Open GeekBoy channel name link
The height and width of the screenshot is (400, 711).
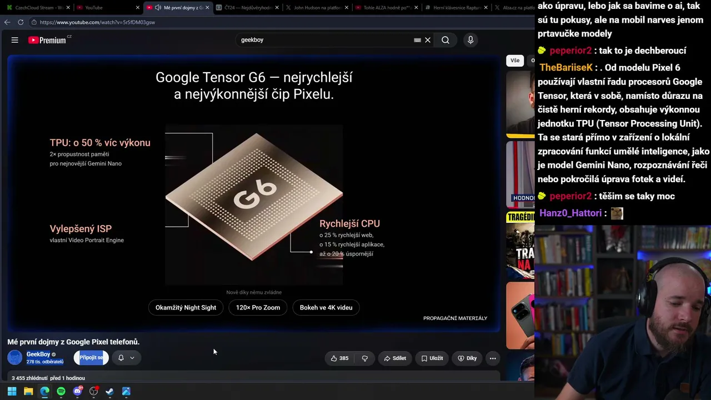tap(38, 354)
